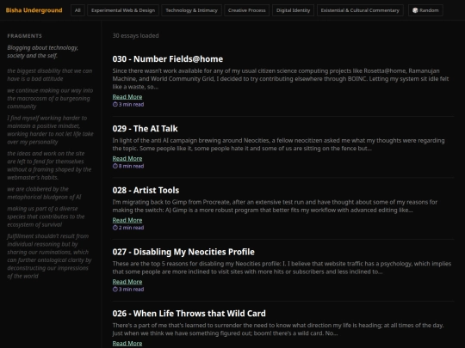Click excerpt starting 'I'm migrating back to Gimp'
The image size is (465, 348).
tap(275, 206)
